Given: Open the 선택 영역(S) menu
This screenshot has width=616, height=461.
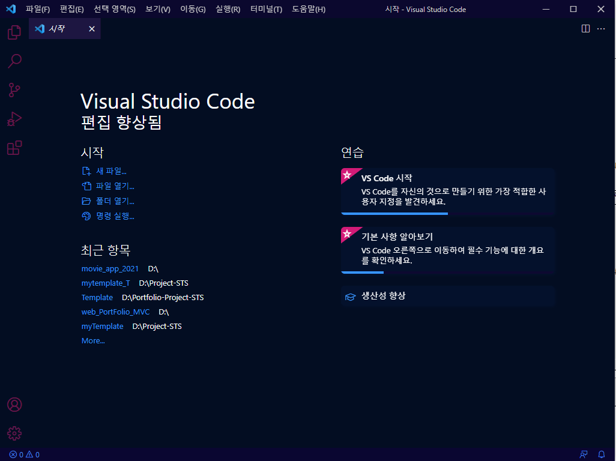Looking at the screenshot, I should click(x=114, y=9).
